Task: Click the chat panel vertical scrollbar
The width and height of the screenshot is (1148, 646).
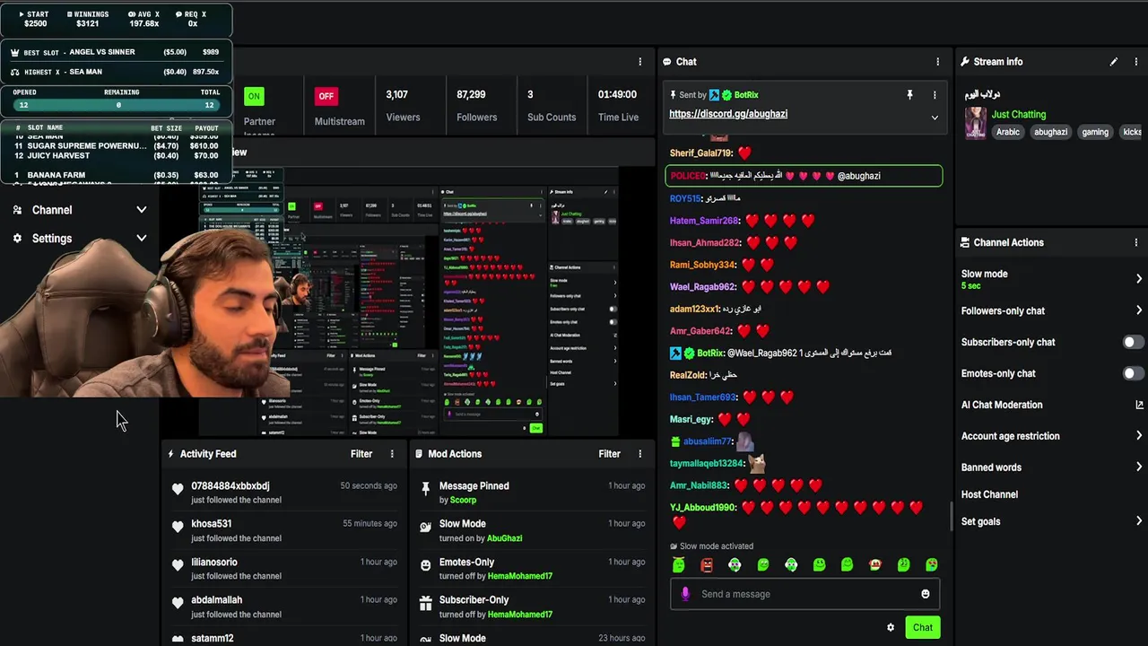Action: pos(951,517)
